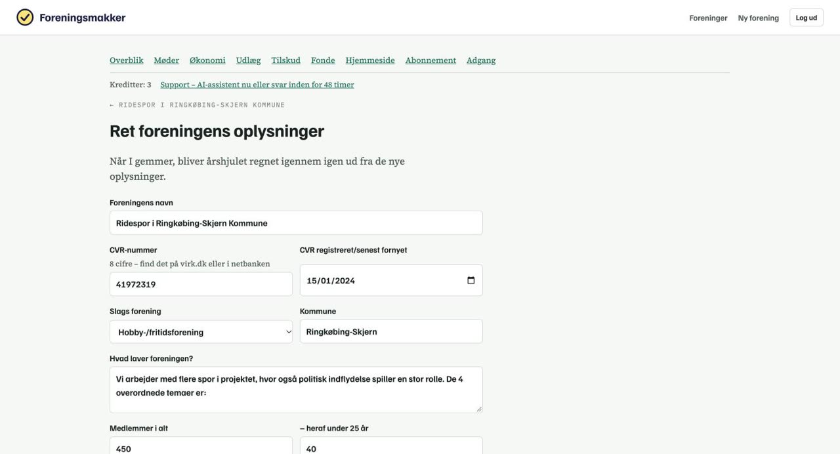Open the Support AI-assistent link
The image size is (840, 454).
click(x=257, y=85)
